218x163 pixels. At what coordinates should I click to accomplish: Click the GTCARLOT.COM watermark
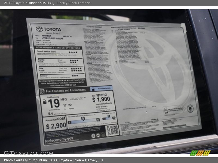tap(28, 153)
